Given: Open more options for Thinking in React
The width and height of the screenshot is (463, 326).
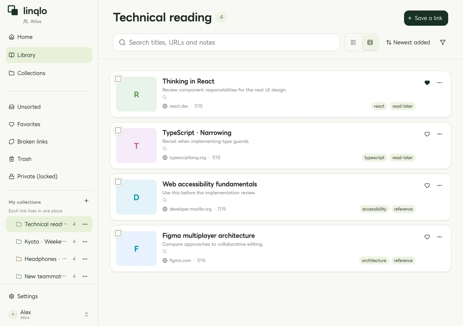Looking at the screenshot, I should pyautogui.click(x=439, y=83).
